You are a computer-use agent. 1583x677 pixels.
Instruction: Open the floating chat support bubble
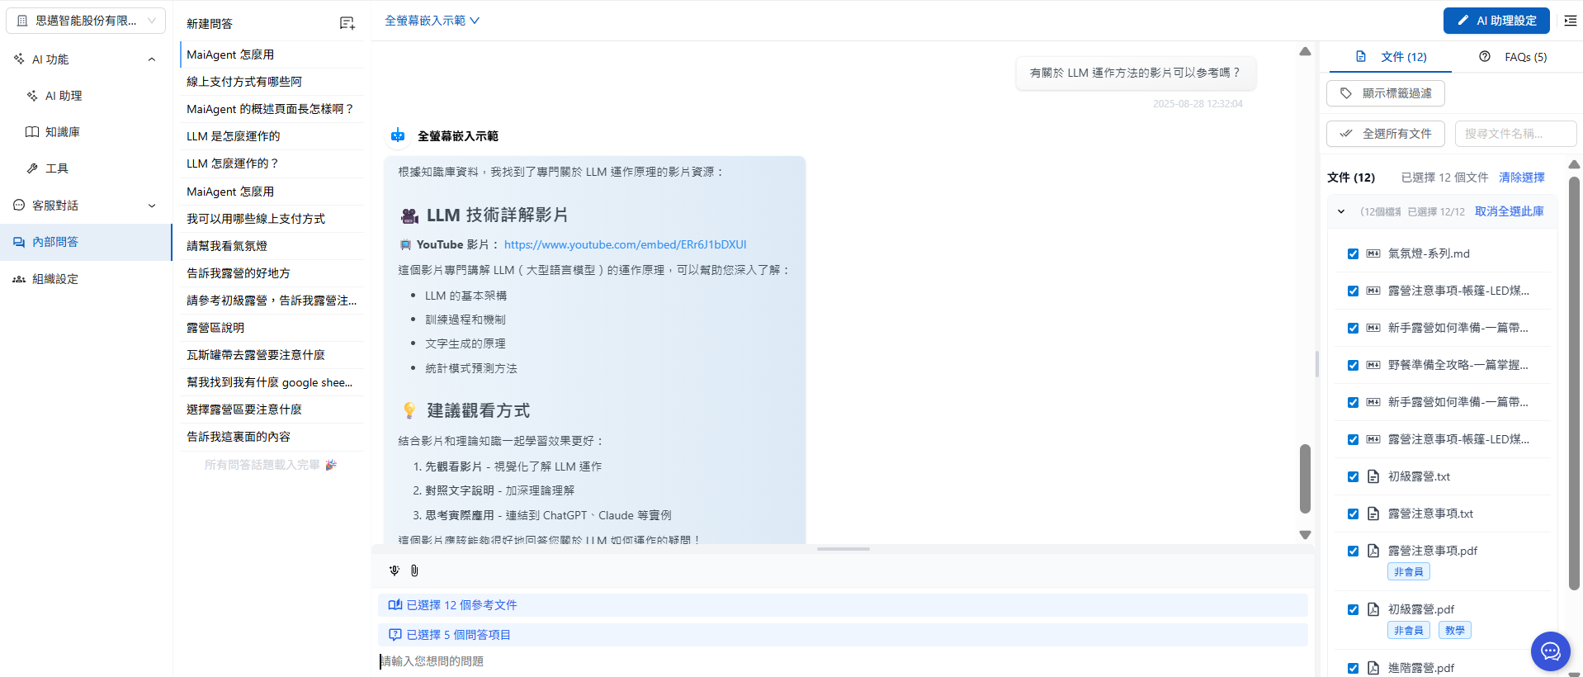point(1550,651)
